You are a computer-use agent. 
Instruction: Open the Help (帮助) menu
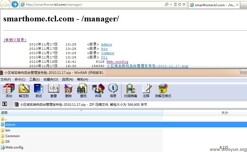click(83, 80)
